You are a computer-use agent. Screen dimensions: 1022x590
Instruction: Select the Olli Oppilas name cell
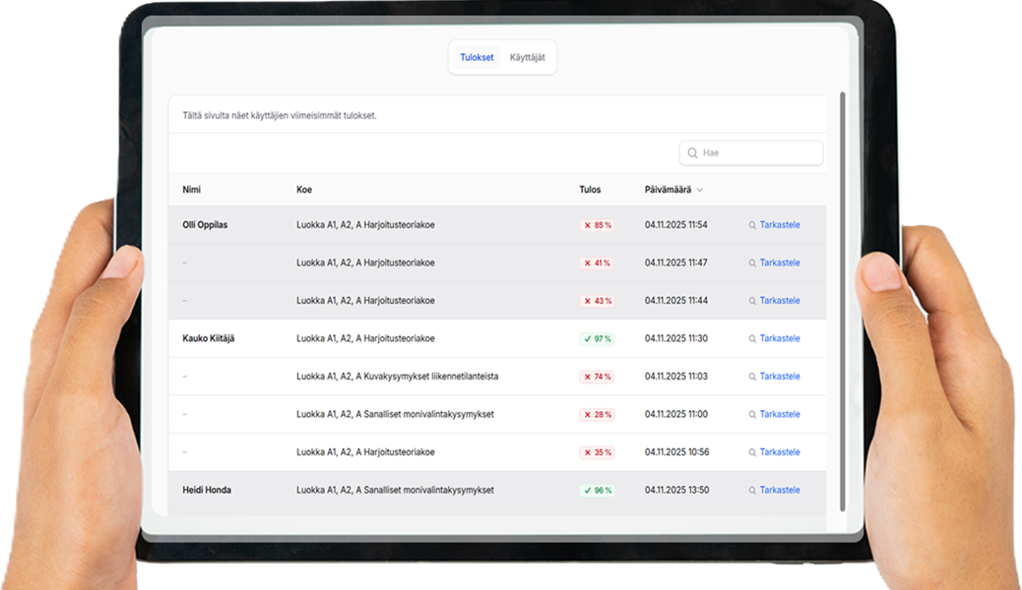pos(205,225)
